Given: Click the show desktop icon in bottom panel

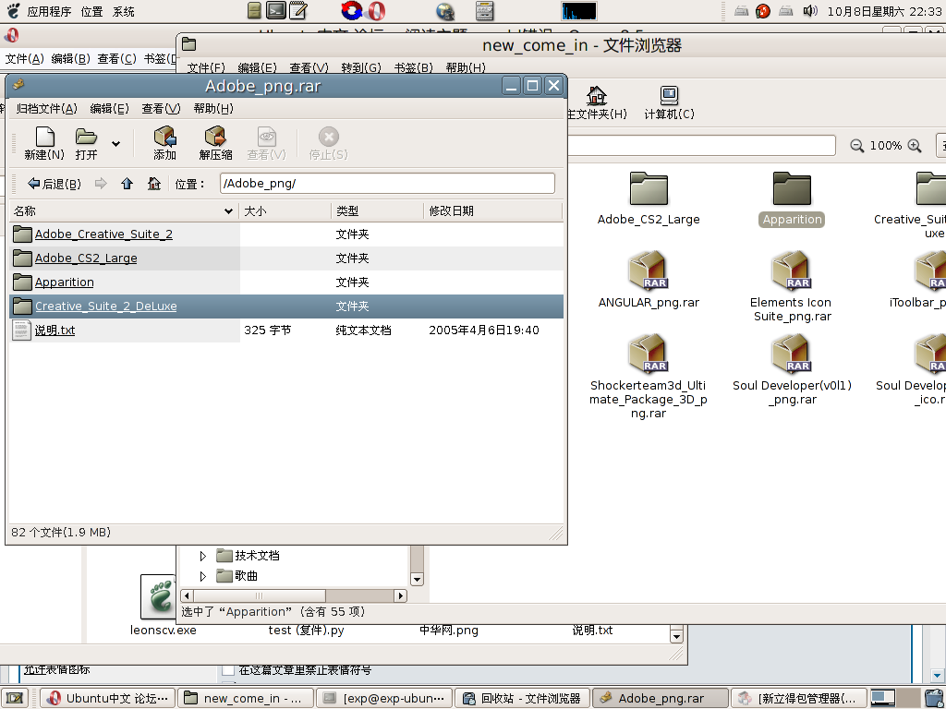Looking at the screenshot, I should point(15,698).
